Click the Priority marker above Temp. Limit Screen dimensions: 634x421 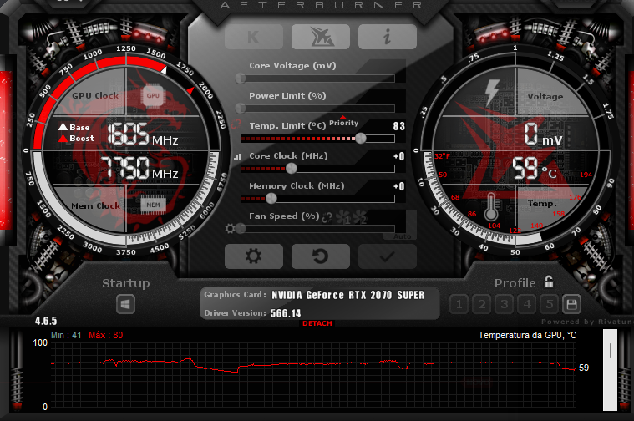tap(343, 121)
